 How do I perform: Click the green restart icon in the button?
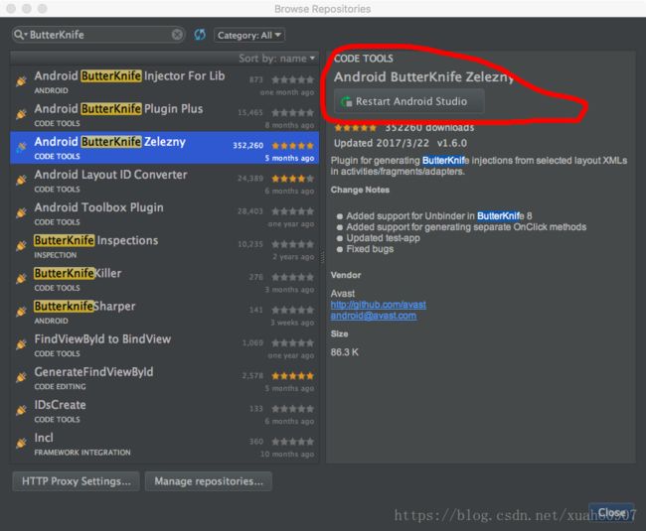[347, 101]
